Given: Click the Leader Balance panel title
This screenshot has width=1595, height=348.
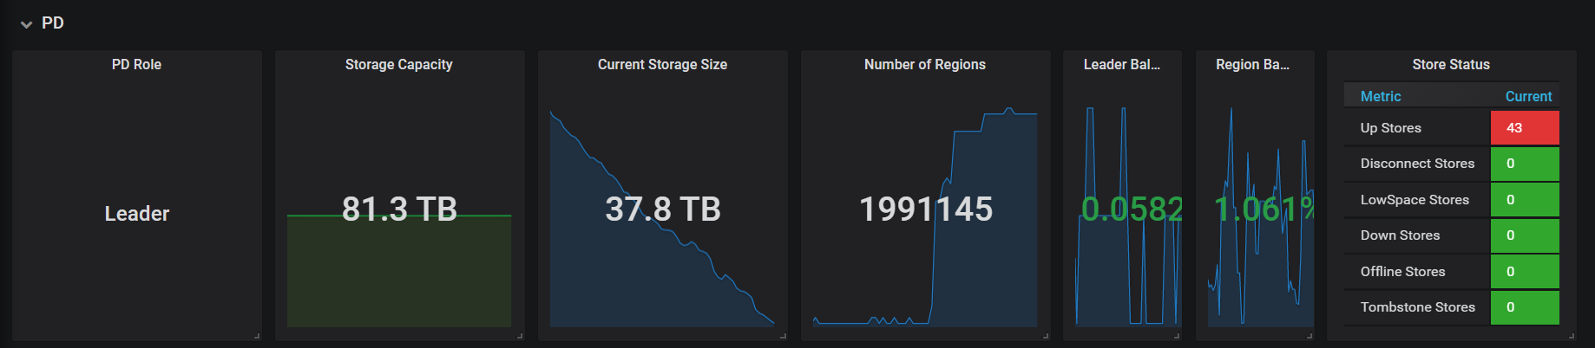Looking at the screenshot, I should (1121, 65).
